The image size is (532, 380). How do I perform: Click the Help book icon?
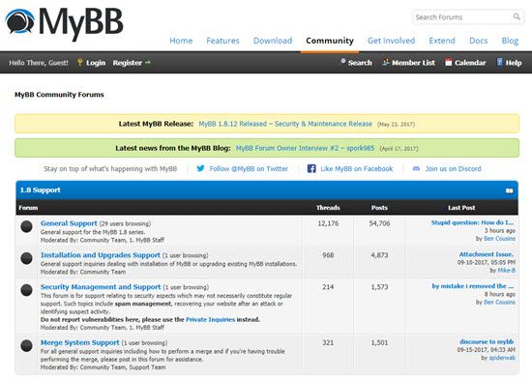pyautogui.click(x=499, y=62)
